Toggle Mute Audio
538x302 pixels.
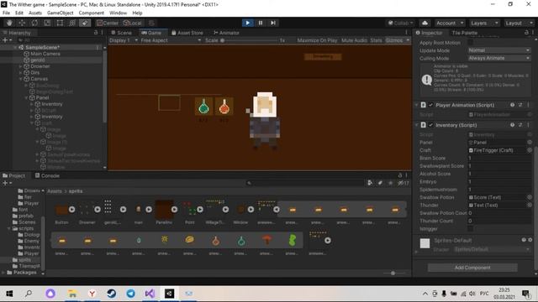354,40
